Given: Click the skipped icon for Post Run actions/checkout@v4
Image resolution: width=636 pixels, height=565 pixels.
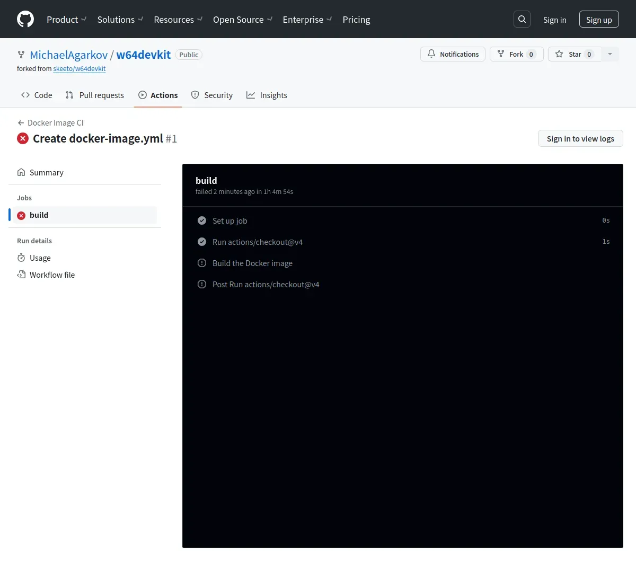Looking at the screenshot, I should tap(202, 284).
